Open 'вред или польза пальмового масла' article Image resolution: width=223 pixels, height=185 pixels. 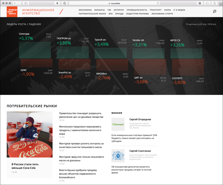click(x=82, y=159)
